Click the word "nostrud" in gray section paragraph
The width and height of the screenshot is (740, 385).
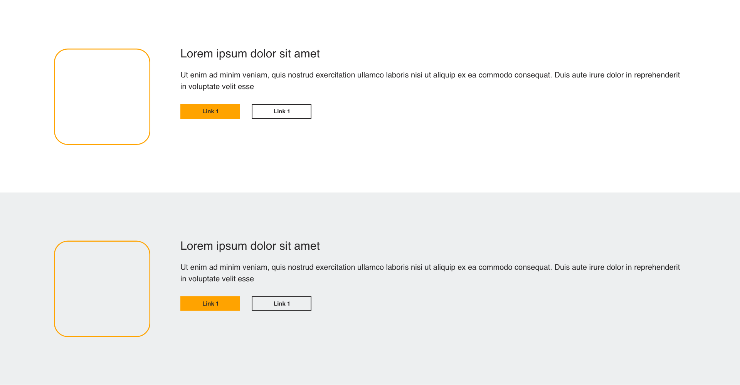click(301, 267)
